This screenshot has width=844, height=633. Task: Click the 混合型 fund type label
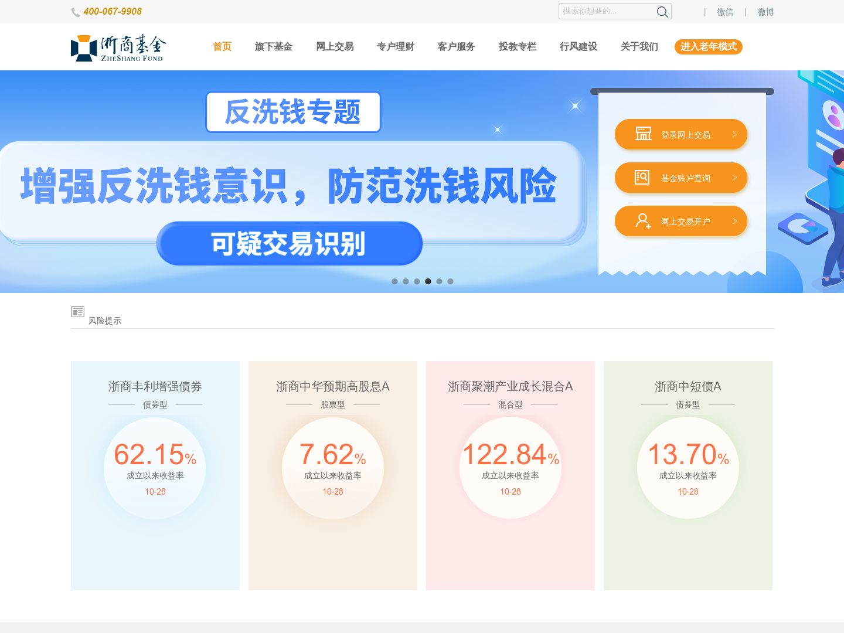511,404
